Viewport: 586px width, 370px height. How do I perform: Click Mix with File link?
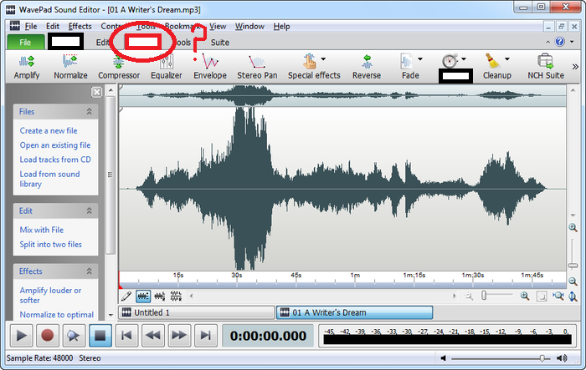coord(42,230)
